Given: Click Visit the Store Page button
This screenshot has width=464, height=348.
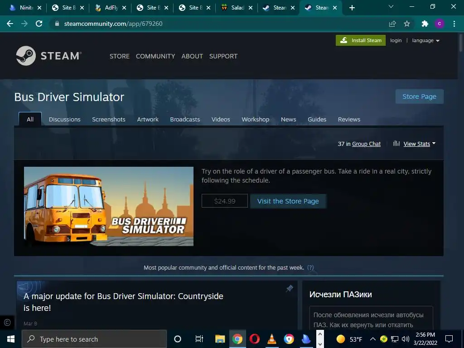Looking at the screenshot, I should pos(288,201).
